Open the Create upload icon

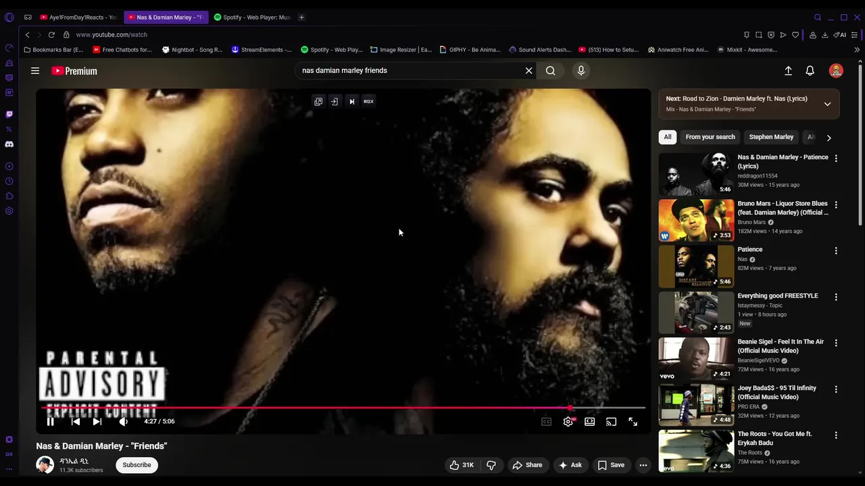(x=788, y=70)
